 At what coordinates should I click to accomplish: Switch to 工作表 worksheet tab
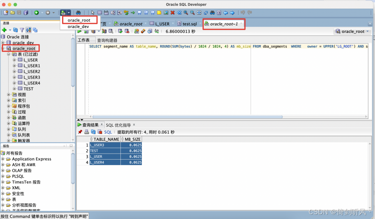point(84,40)
